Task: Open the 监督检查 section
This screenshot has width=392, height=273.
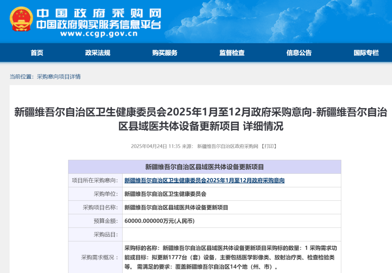Action: coord(231,53)
